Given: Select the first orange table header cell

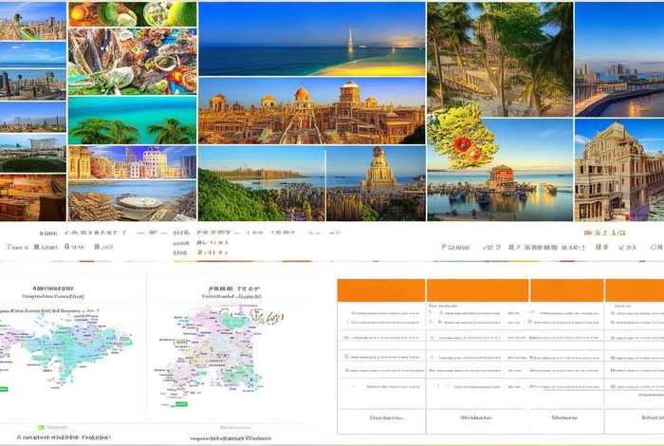Looking at the screenshot, I should [x=380, y=290].
